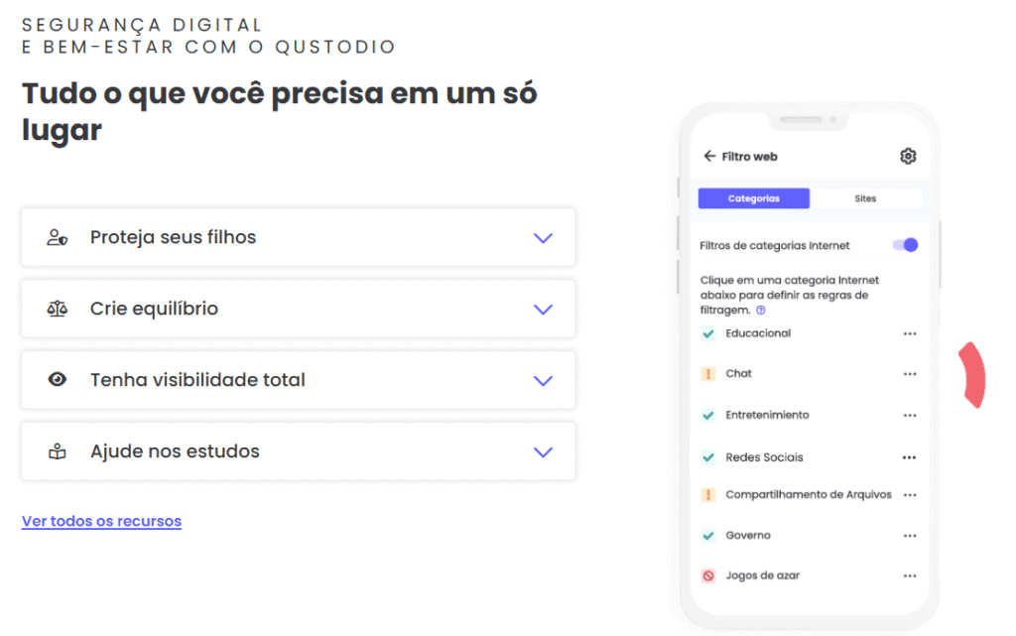Screen dimensions: 1016x636
Task: Click the back arrow beside Filtro web
Action: tap(709, 157)
